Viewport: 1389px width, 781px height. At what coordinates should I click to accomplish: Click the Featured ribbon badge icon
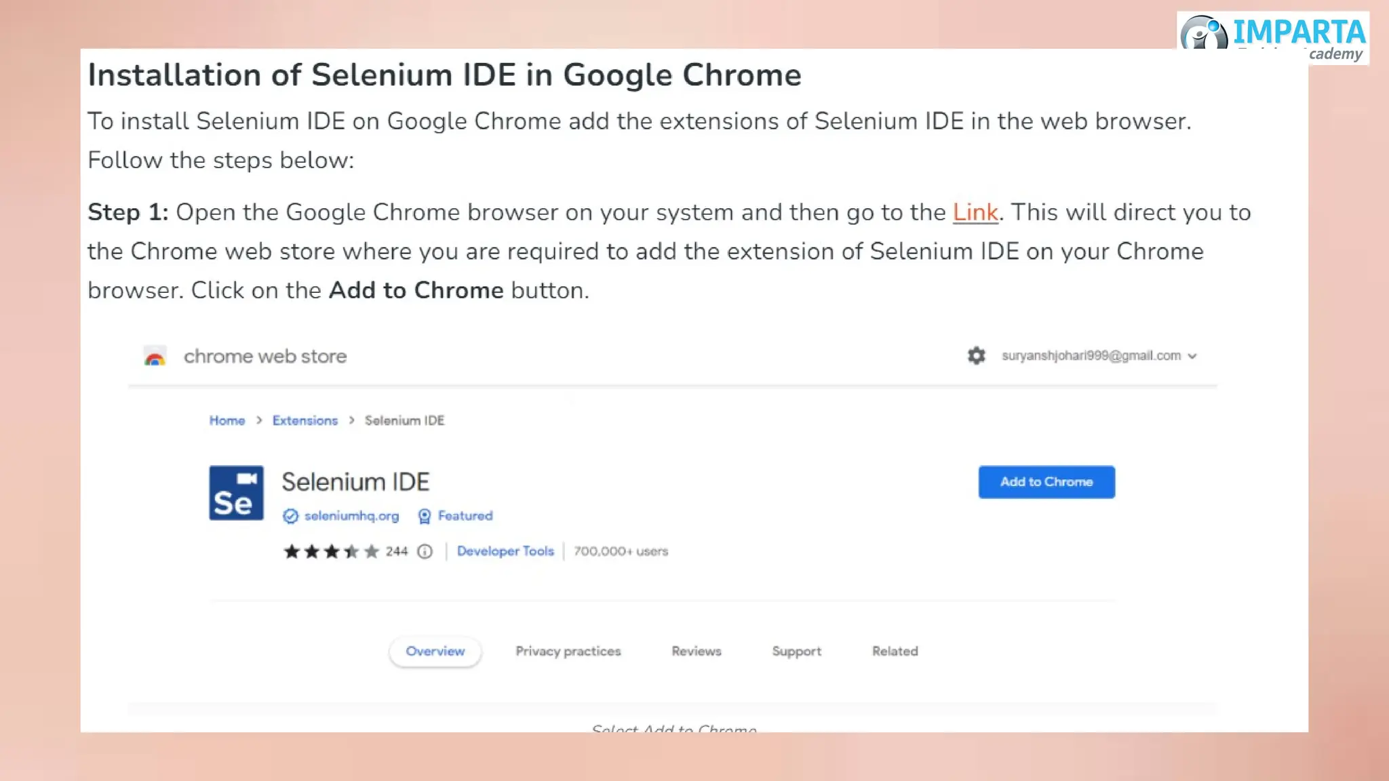(x=425, y=517)
